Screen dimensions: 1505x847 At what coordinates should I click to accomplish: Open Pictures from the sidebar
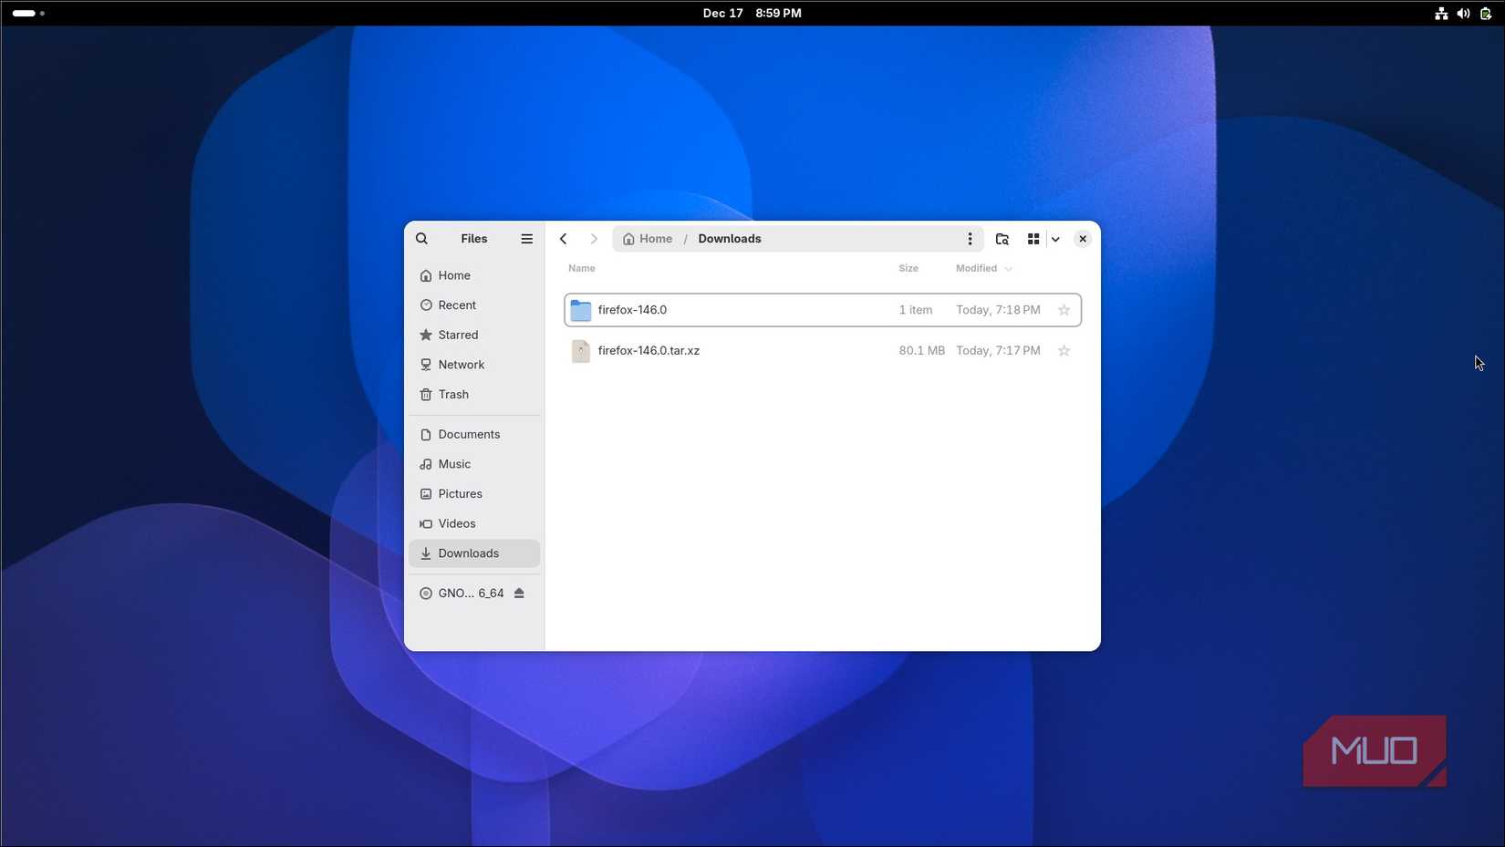point(460,493)
